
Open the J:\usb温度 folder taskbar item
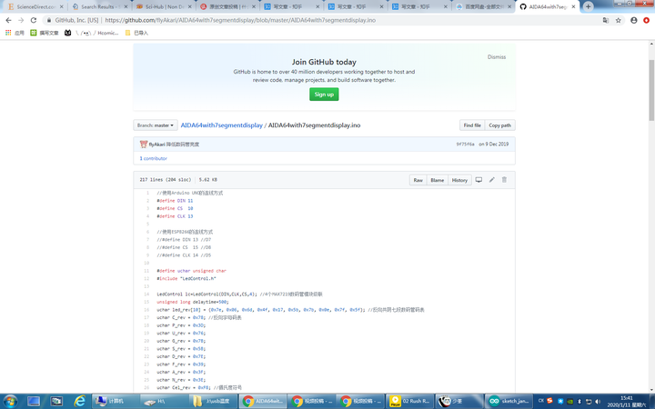(x=214, y=401)
